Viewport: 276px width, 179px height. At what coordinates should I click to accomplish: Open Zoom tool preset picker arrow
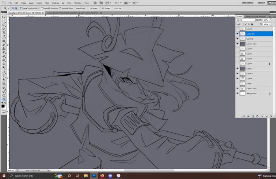[8, 8]
